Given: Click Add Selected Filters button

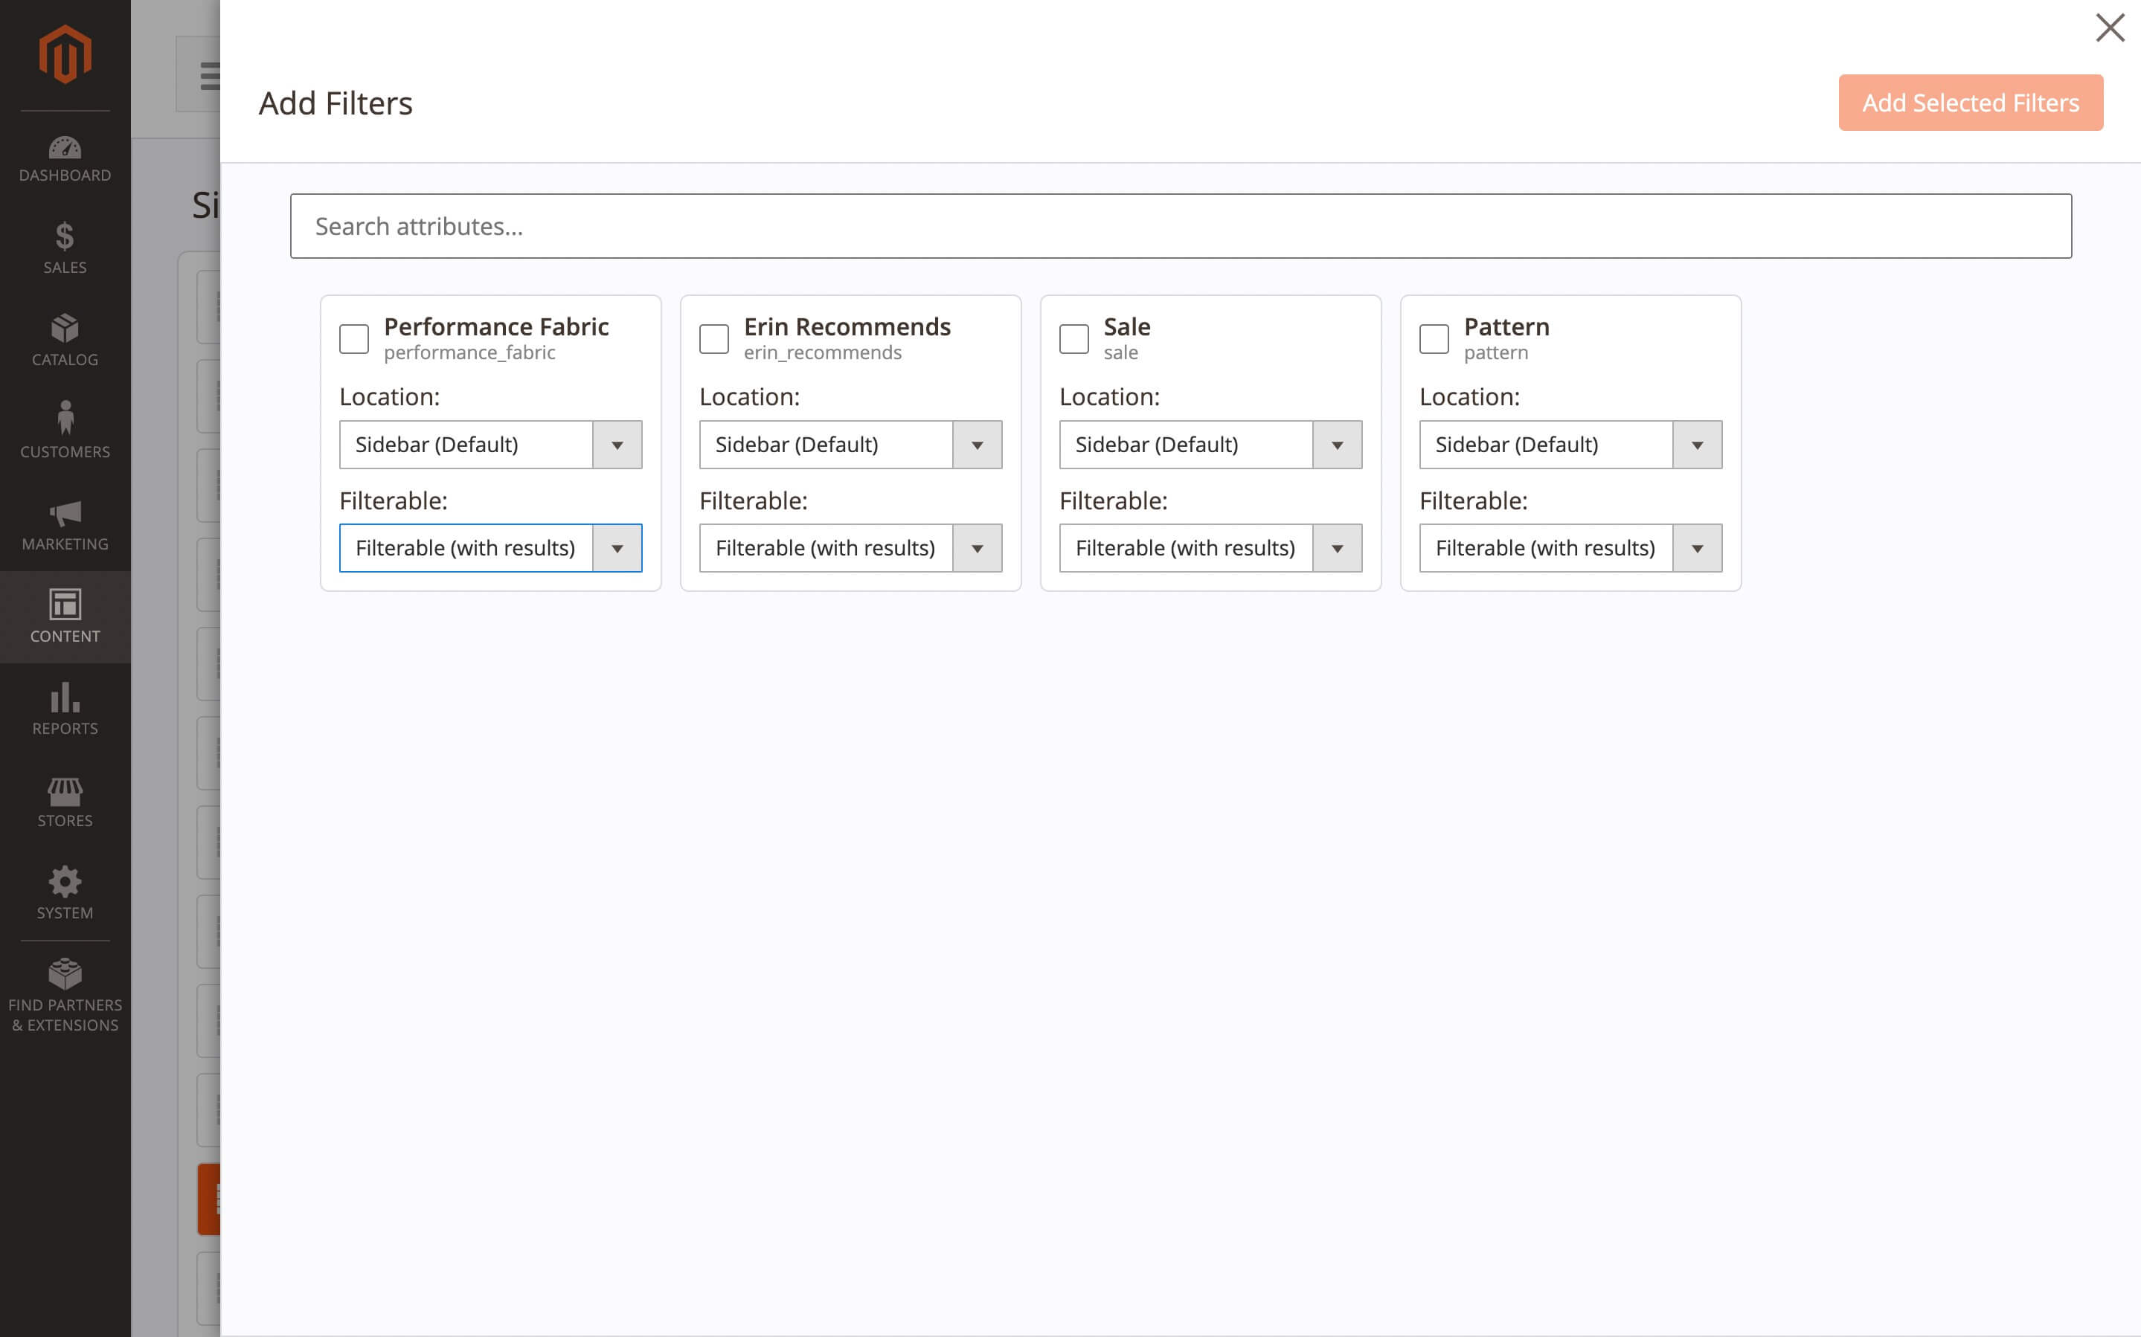Looking at the screenshot, I should click(x=1969, y=103).
